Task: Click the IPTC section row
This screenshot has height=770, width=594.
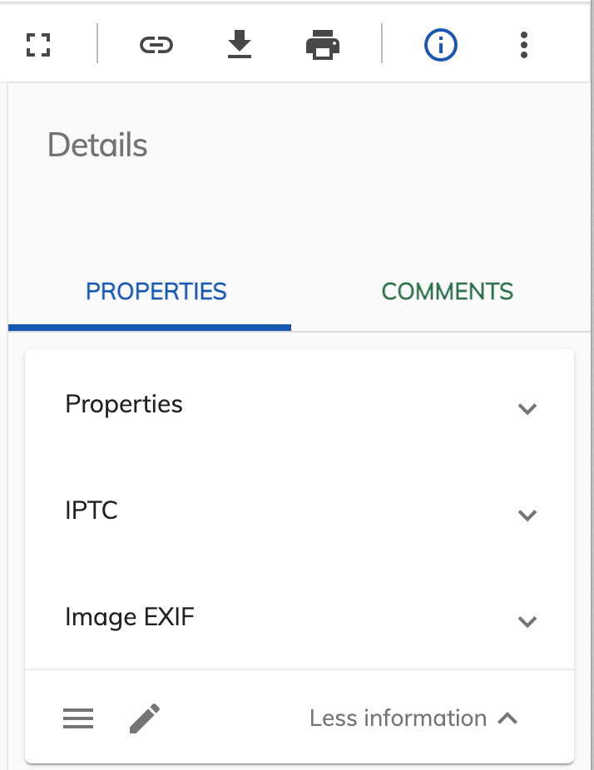Action: 92,511
